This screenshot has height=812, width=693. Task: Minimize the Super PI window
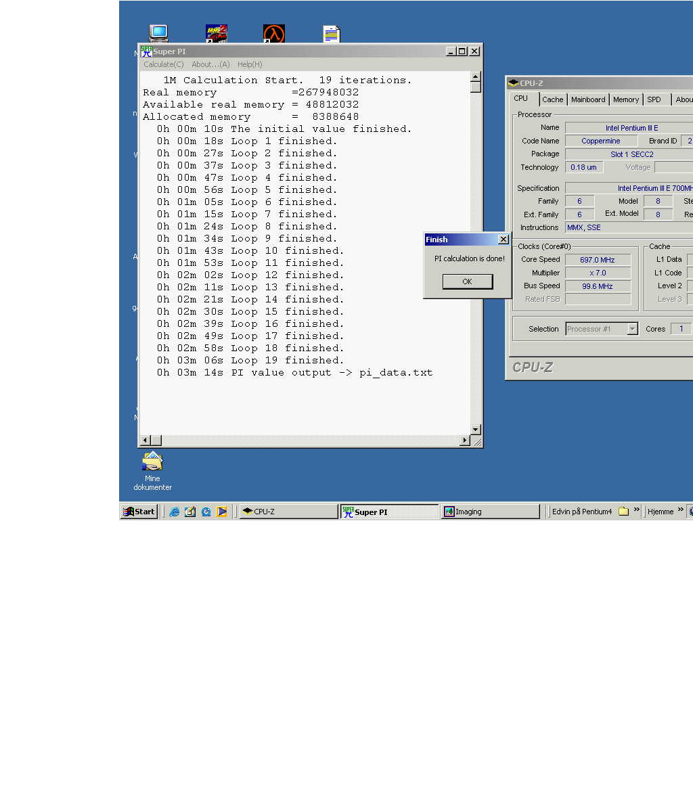pyautogui.click(x=451, y=51)
